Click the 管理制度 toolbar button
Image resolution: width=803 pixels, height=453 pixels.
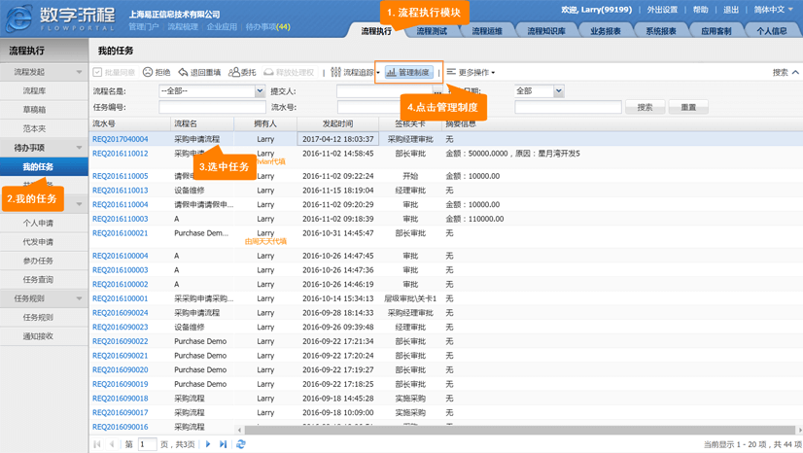(408, 73)
